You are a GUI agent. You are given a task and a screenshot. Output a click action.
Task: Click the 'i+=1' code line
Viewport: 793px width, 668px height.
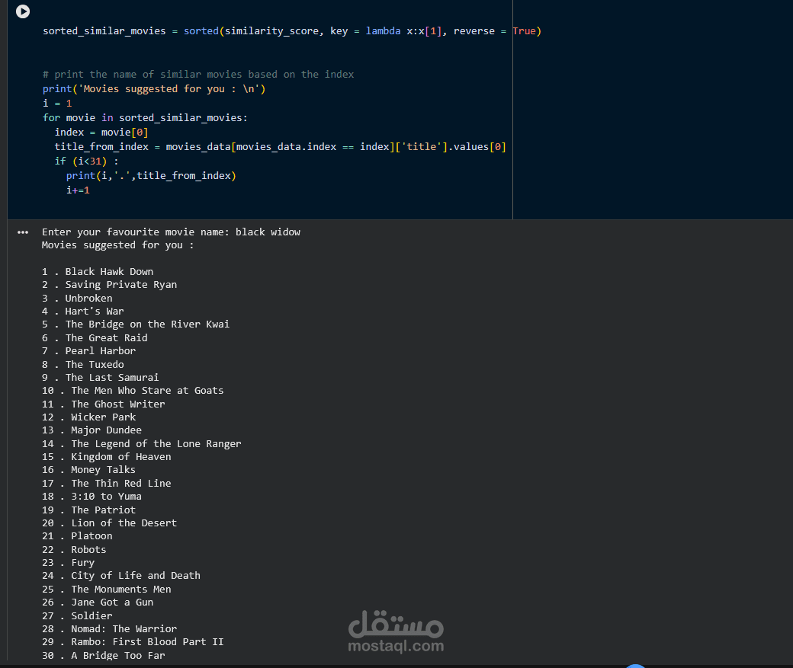pos(78,190)
